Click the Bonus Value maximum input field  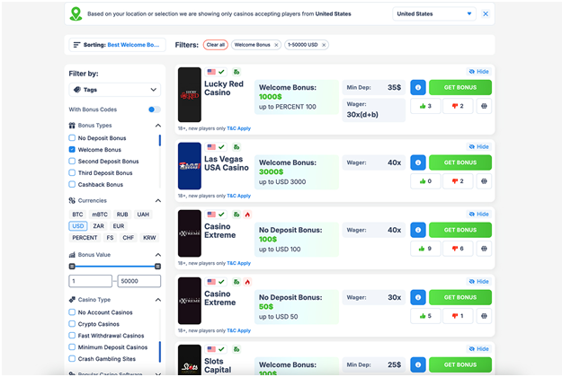[x=139, y=281]
